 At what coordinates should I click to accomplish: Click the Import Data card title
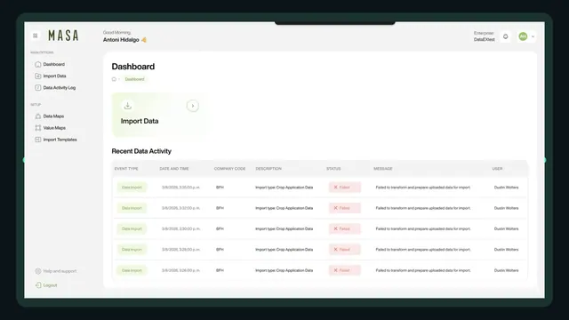[x=140, y=121]
